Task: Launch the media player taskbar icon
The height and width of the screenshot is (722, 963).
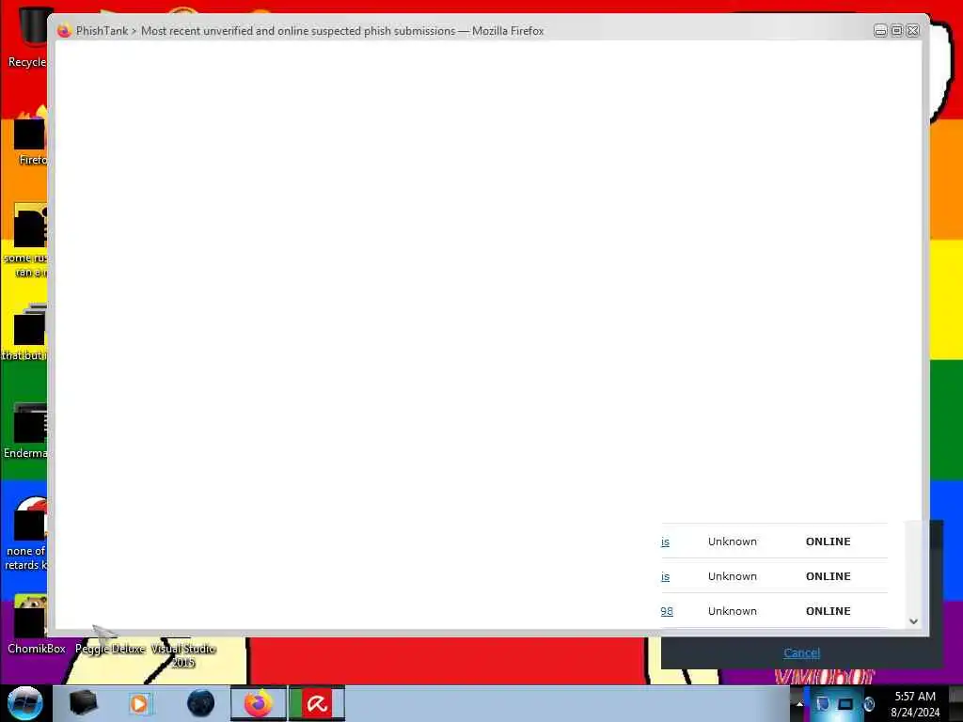Action: (x=139, y=703)
